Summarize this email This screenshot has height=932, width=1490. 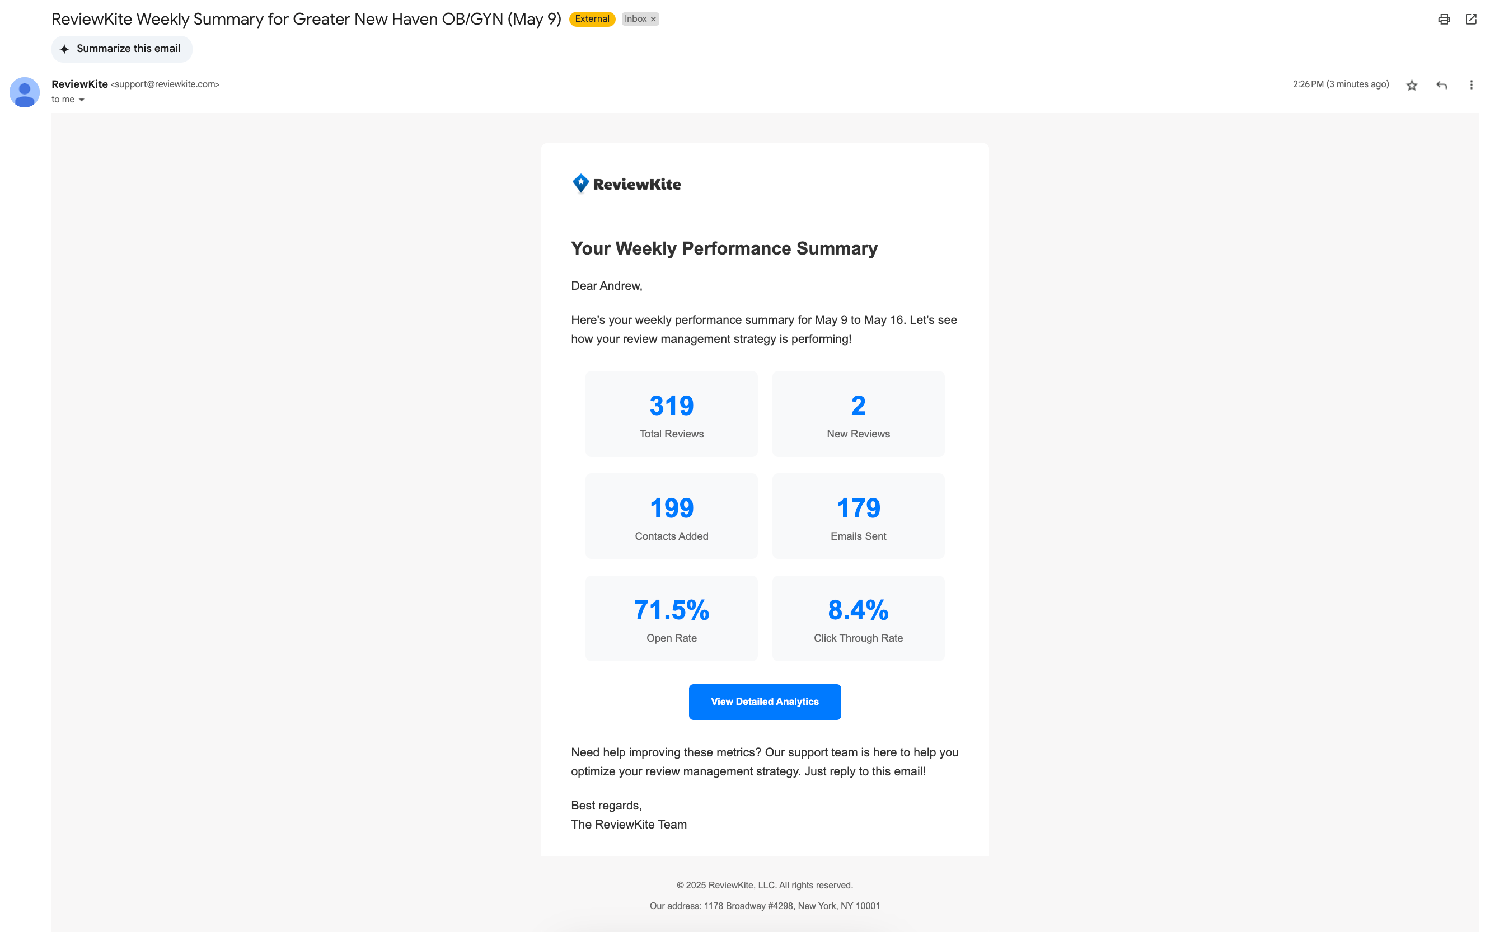[x=122, y=49]
